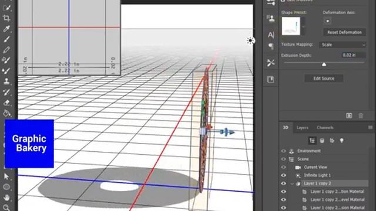Click the Edit Source button

pos(324,79)
